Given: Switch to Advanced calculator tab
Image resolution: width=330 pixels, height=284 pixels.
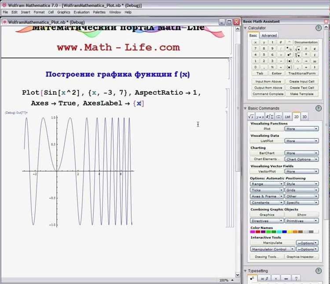Looking at the screenshot, I should [269, 36].
